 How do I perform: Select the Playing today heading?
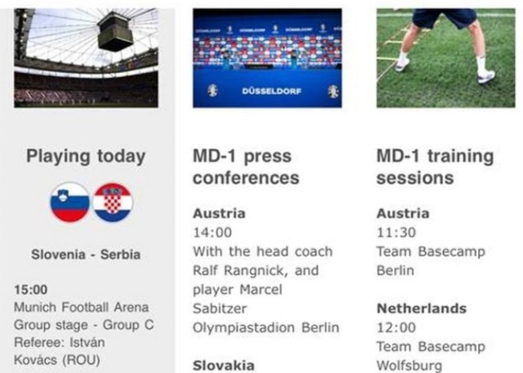pos(86,157)
